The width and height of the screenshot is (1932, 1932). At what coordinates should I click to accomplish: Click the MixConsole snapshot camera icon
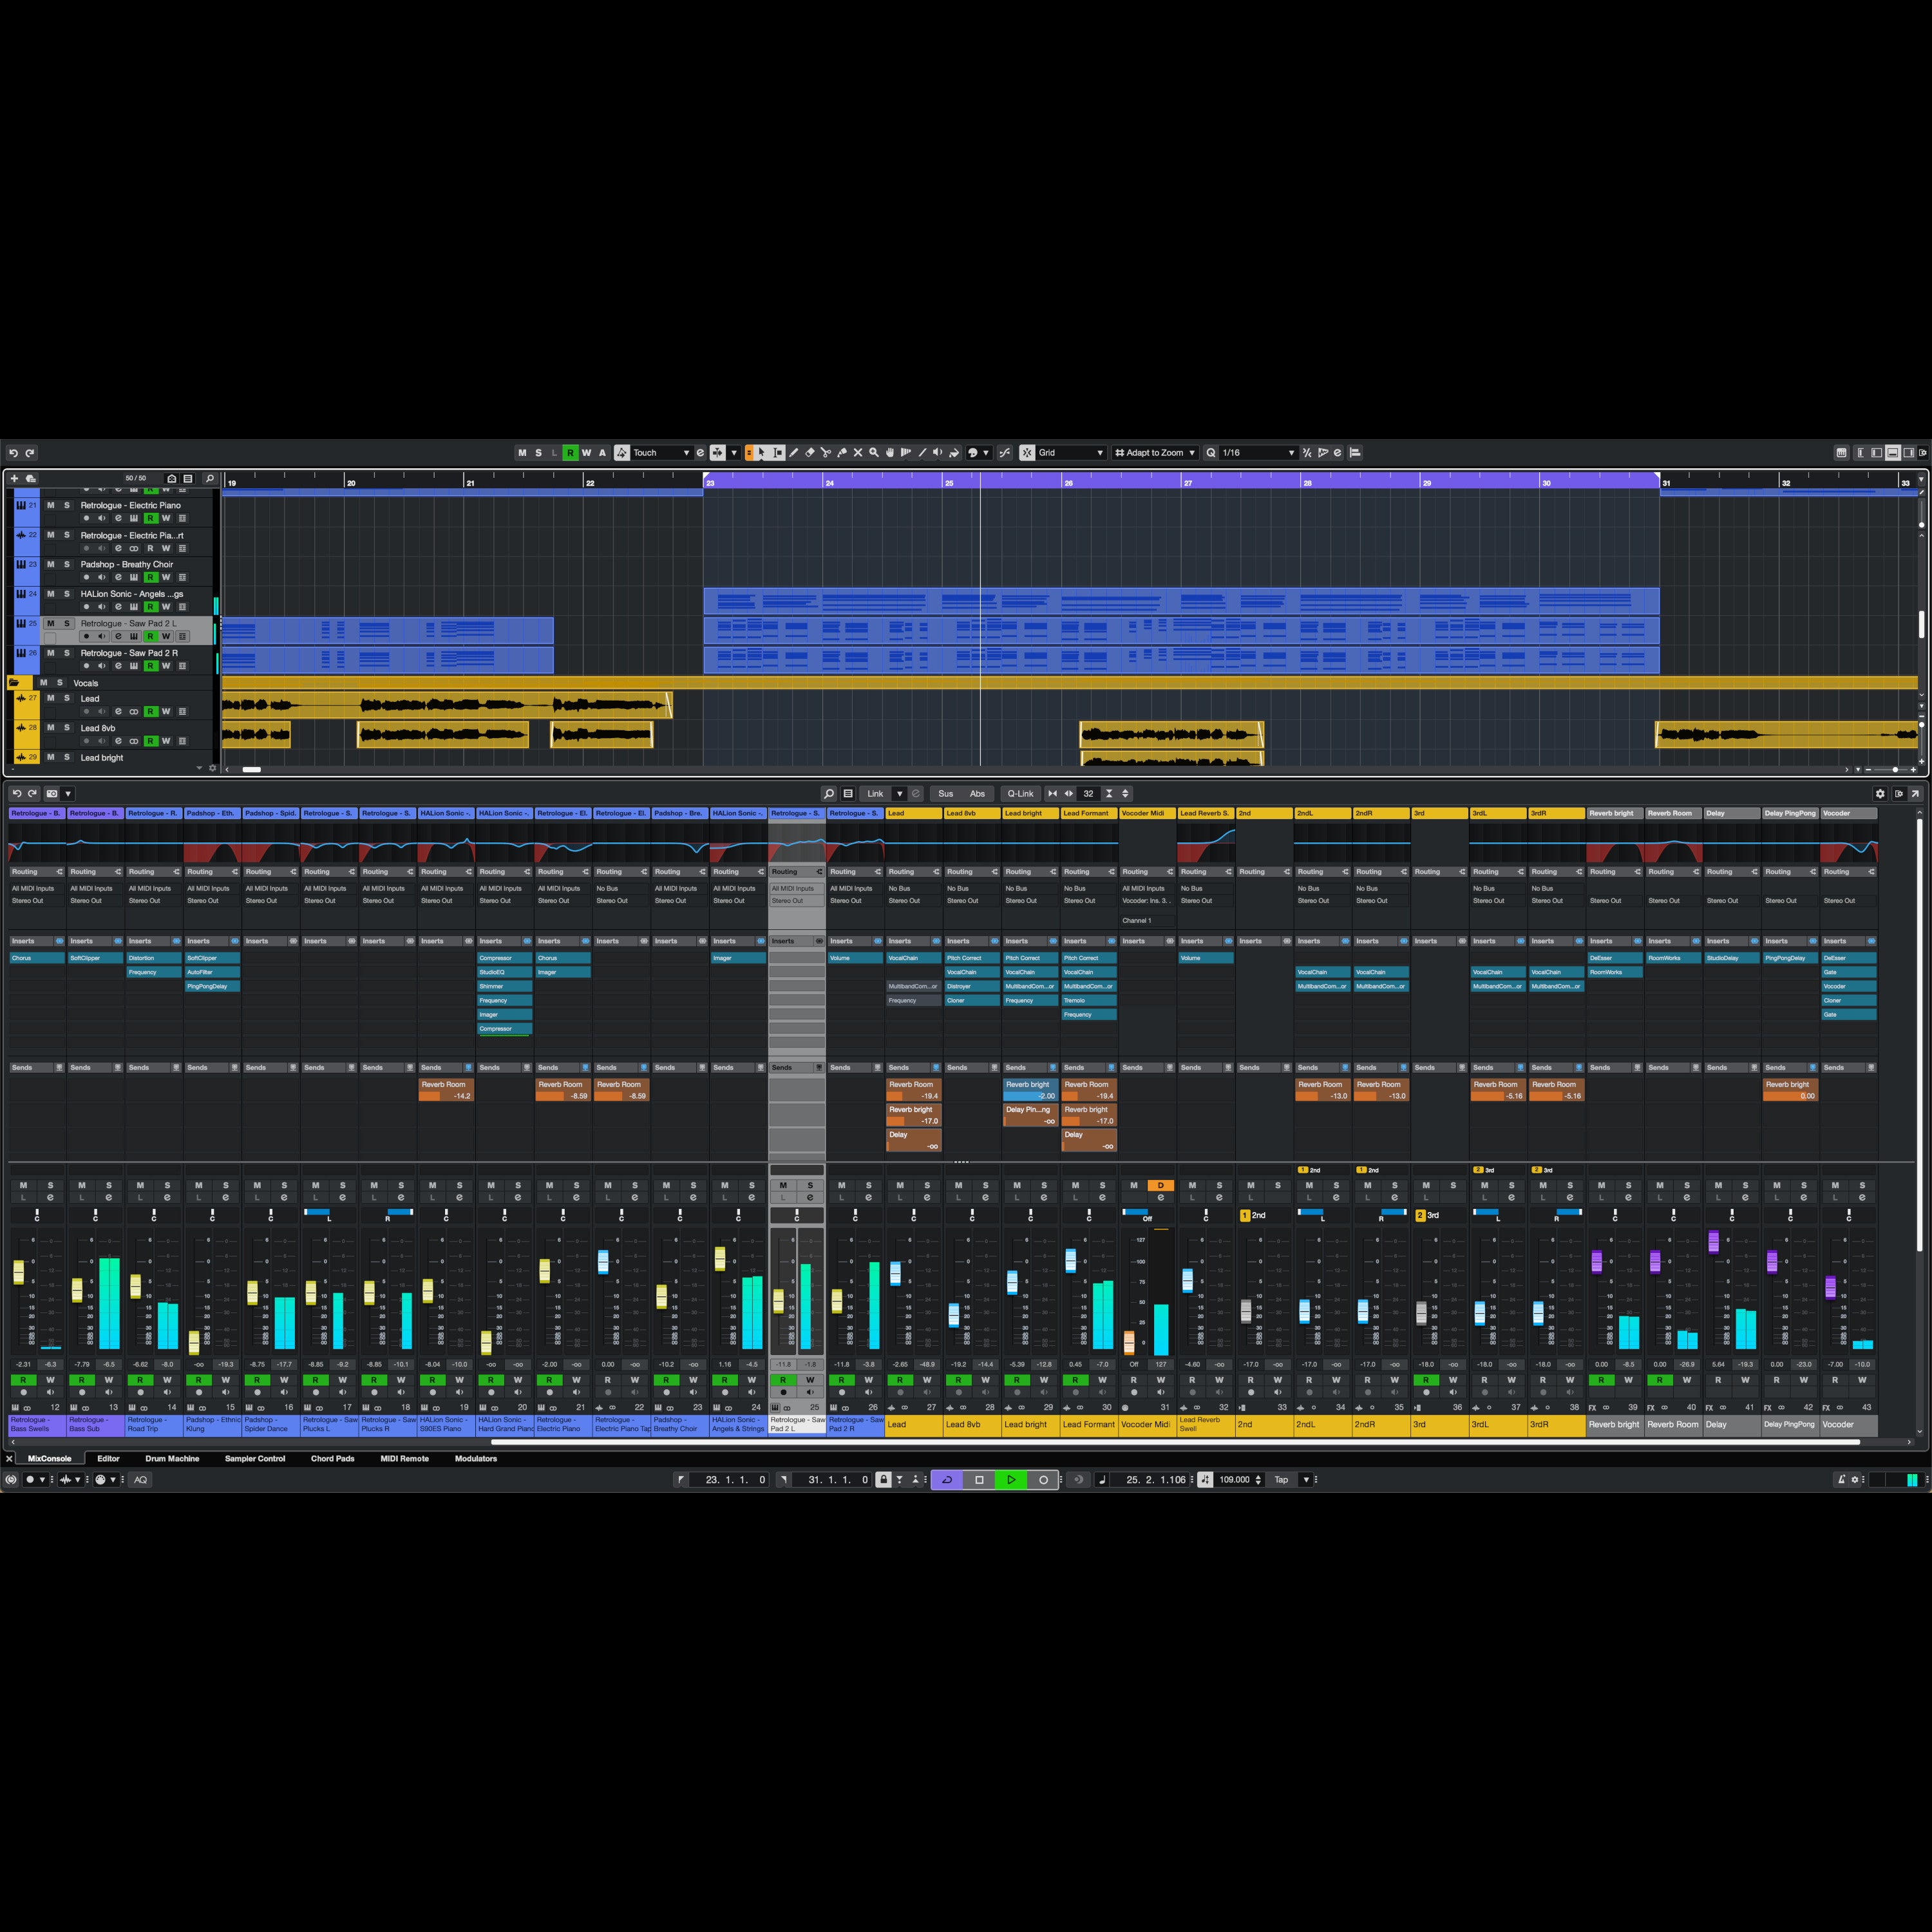(x=52, y=794)
